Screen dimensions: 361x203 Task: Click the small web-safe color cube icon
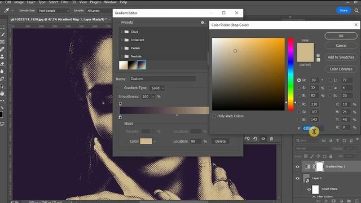coord(318,55)
